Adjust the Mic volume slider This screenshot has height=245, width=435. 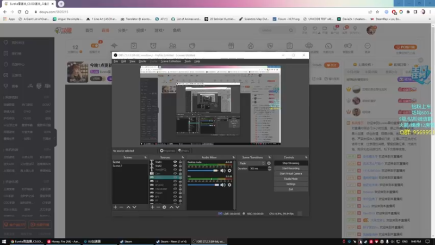(x=203, y=185)
